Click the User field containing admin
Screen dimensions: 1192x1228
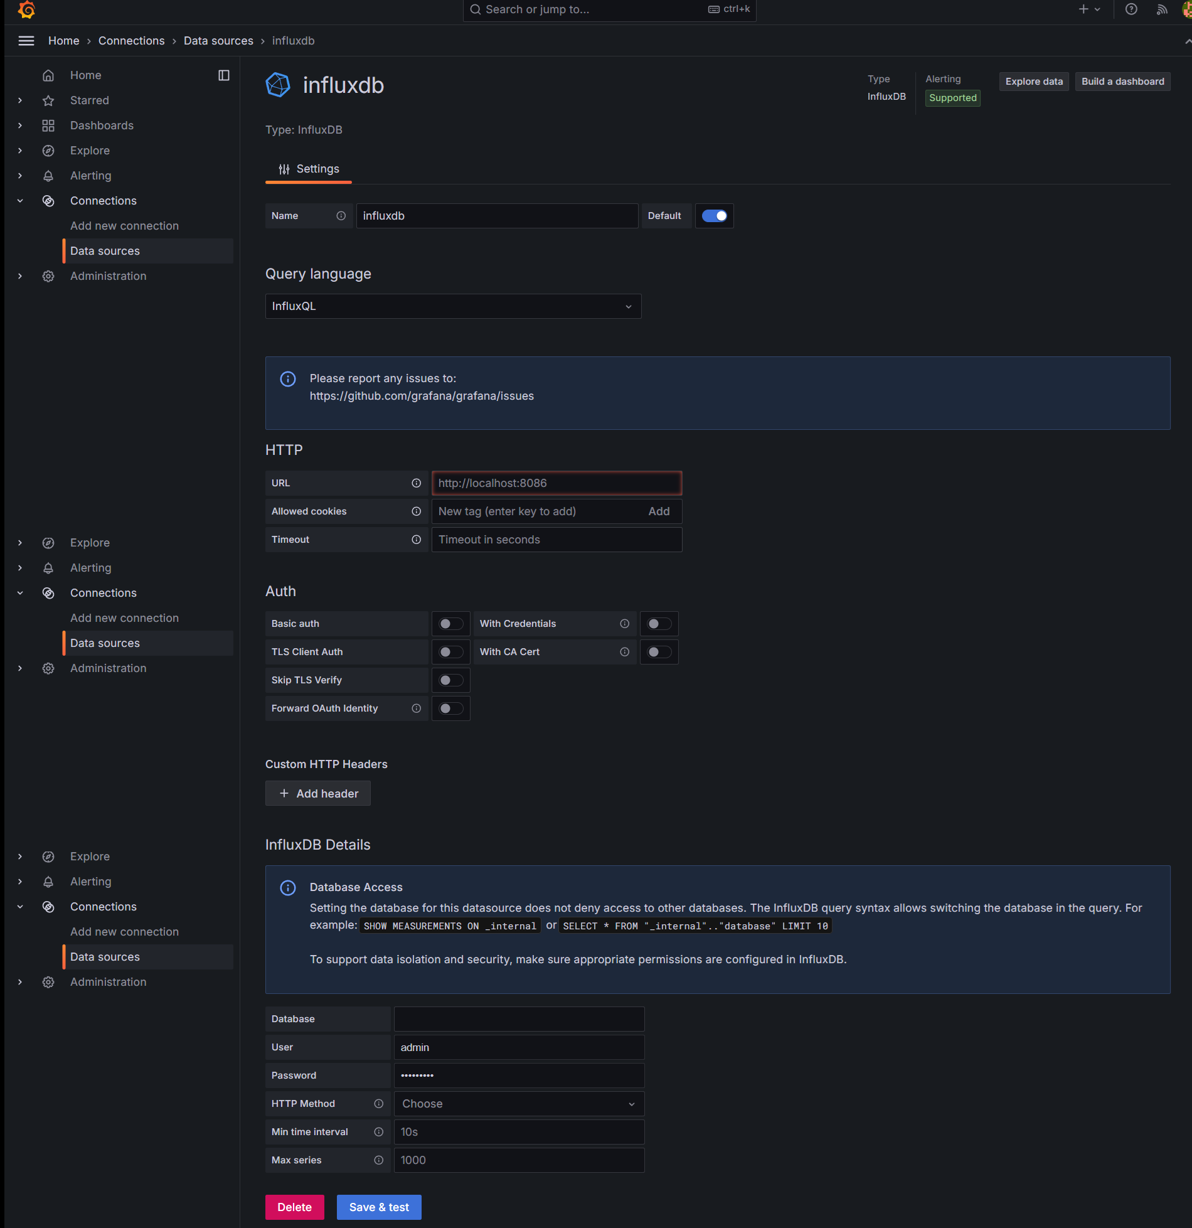click(519, 1047)
